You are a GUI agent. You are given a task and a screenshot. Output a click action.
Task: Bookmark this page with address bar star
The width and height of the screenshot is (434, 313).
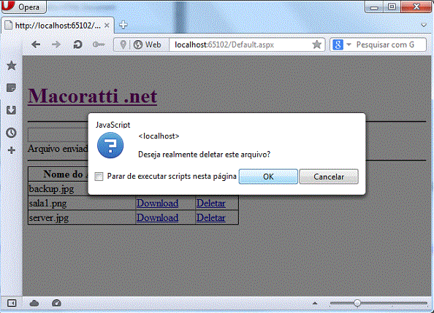pos(317,45)
